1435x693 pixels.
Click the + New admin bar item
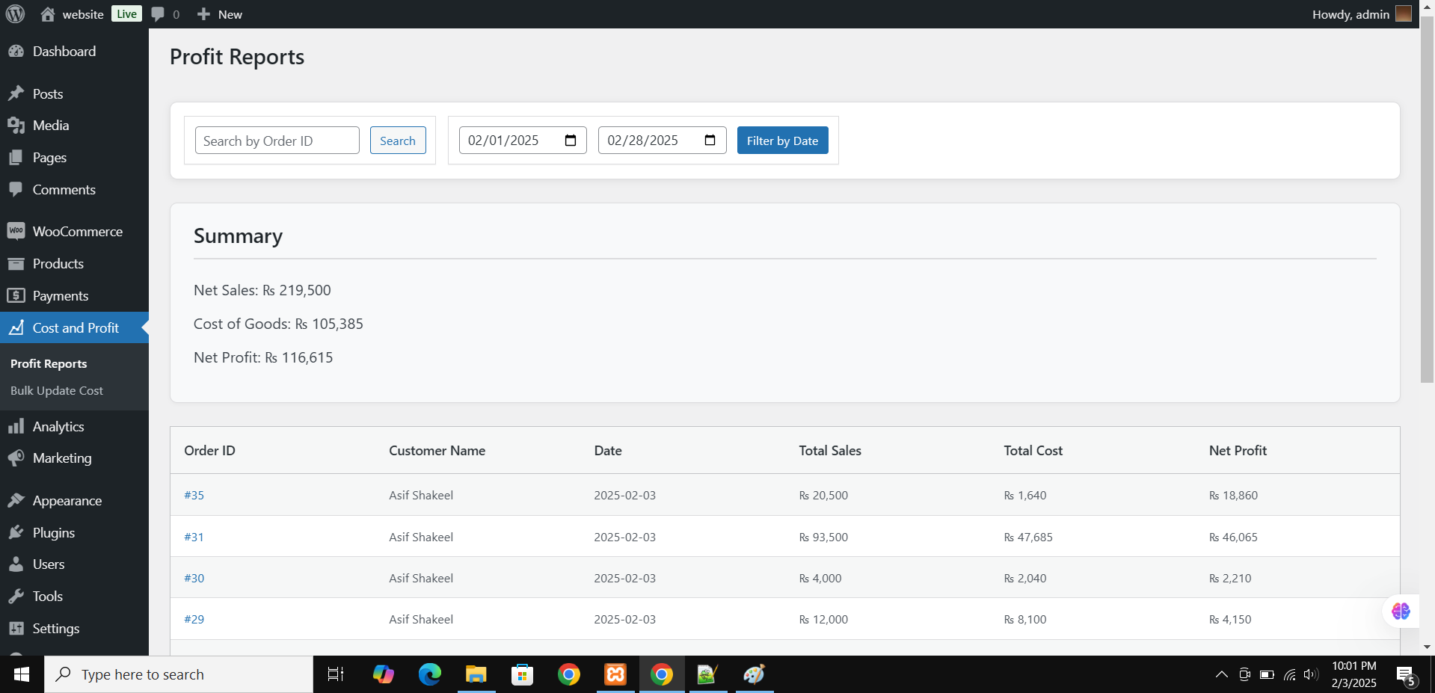220,14
